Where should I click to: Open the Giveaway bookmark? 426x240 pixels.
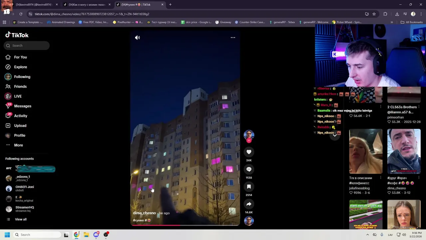(223, 22)
